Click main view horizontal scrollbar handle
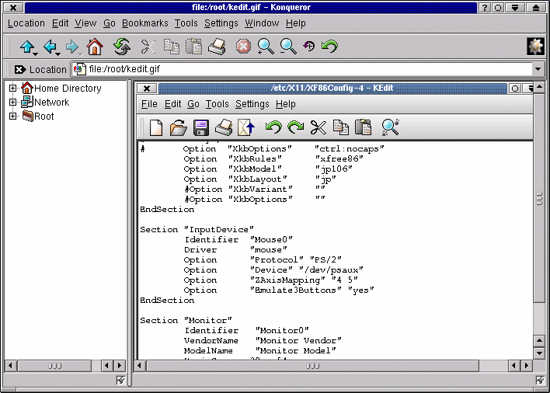 pyautogui.click(x=312, y=366)
